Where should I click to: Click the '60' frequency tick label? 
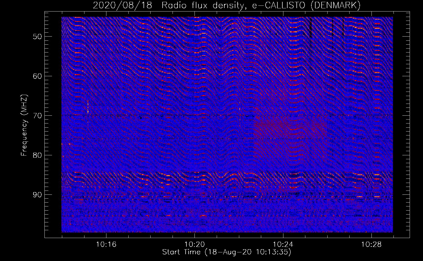pos(37,76)
